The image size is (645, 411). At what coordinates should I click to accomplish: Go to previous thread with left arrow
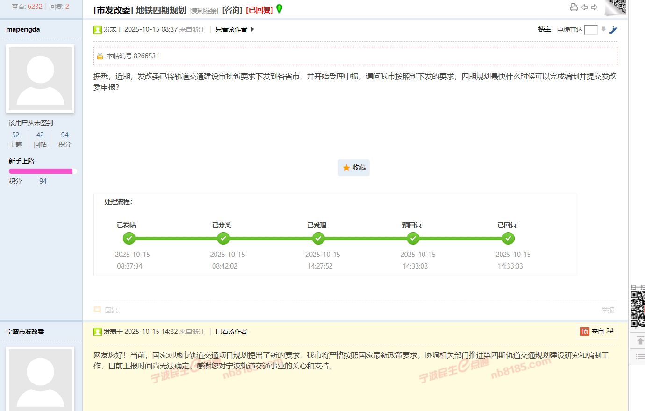pos(584,7)
